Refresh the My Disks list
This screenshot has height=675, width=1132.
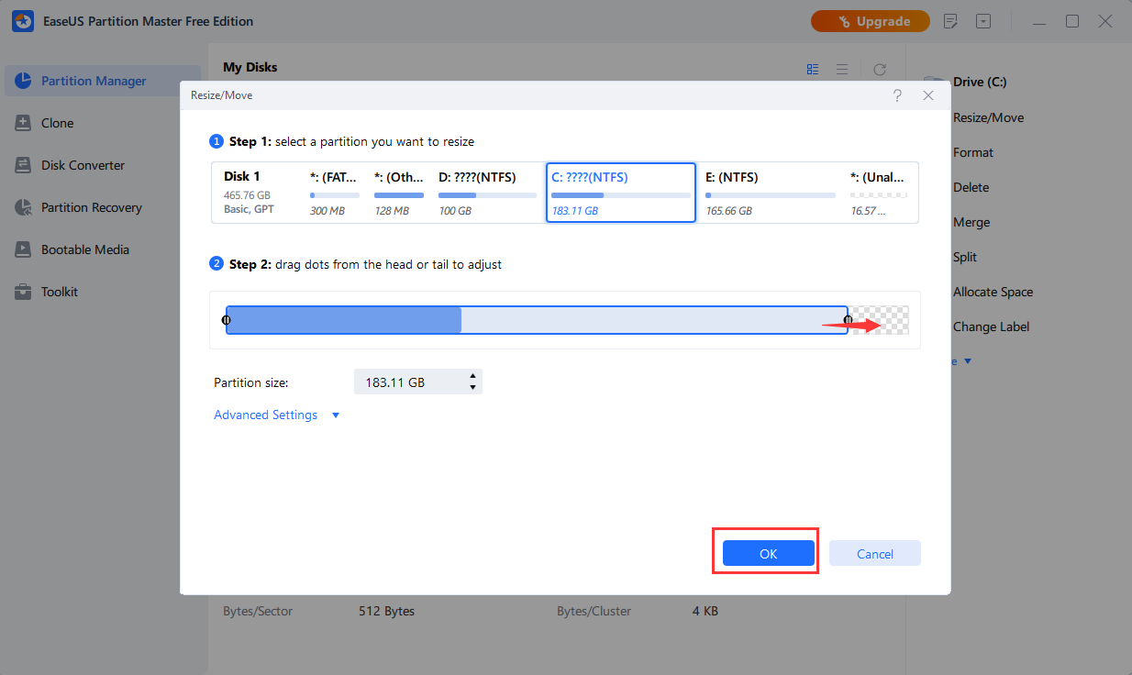coord(880,69)
